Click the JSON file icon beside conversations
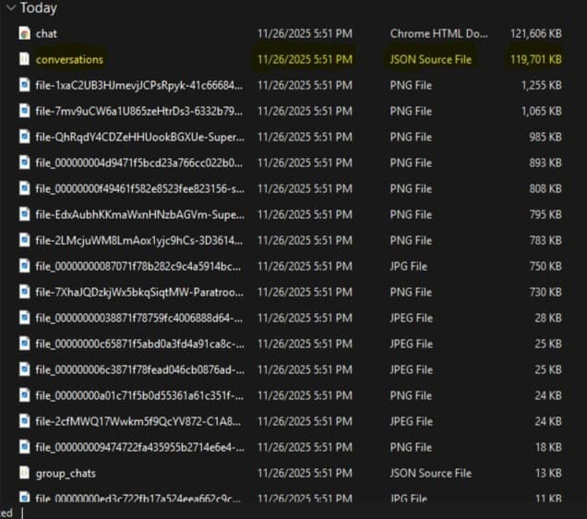 [25, 59]
